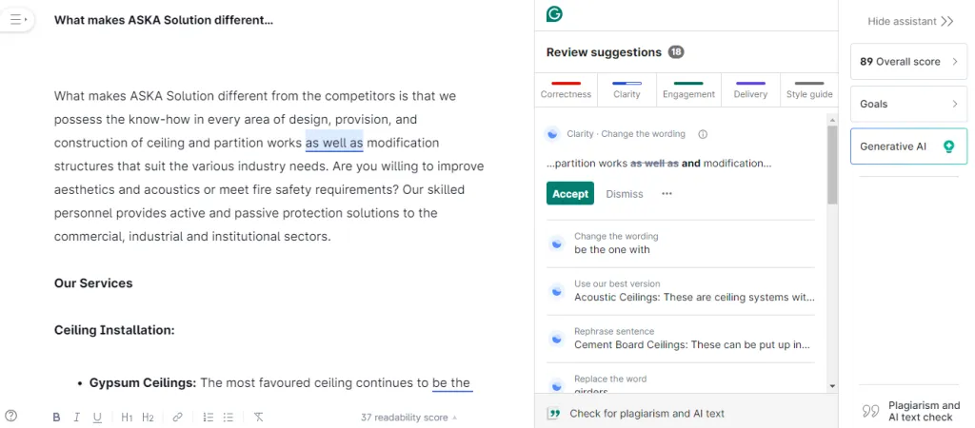This screenshot has width=975, height=428.
Task: Open the document sidebar menu icon
Action: [x=17, y=20]
